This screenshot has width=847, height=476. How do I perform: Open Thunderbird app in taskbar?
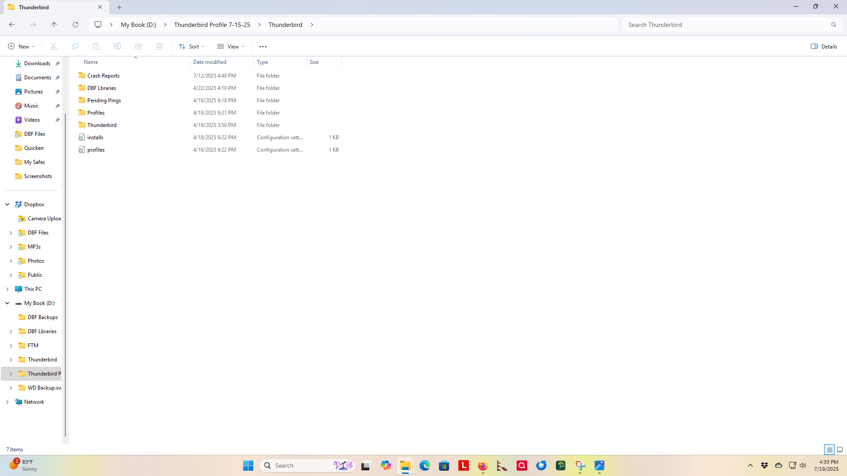pyautogui.click(x=541, y=465)
